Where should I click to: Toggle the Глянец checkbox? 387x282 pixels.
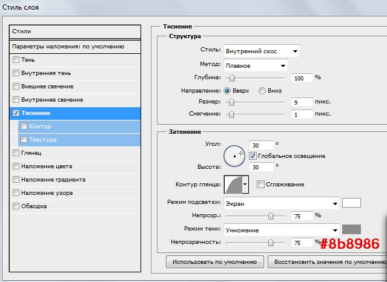point(16,153)
